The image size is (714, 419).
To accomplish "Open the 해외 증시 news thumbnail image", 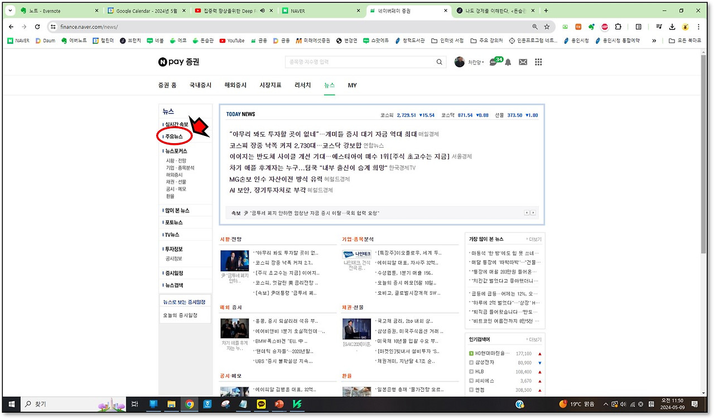I will tap(235, 329).
